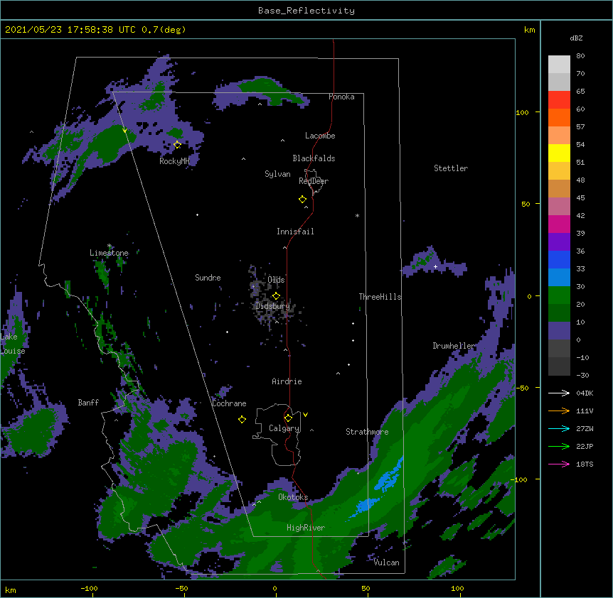Click the white cross inside the ThreeHills-area echo
The image size is (613, 598).
435,266
